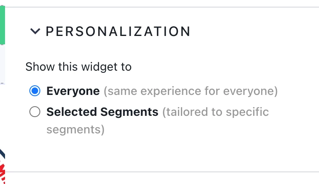Screen dimensions: 319x184
Task: Click the "Show this widget to" label
Action: point(78,66)
